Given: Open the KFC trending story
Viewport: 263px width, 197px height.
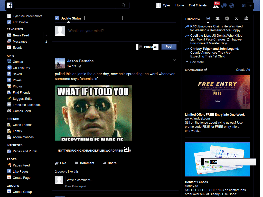Looking at the screenshot, I should pos(216,28).
